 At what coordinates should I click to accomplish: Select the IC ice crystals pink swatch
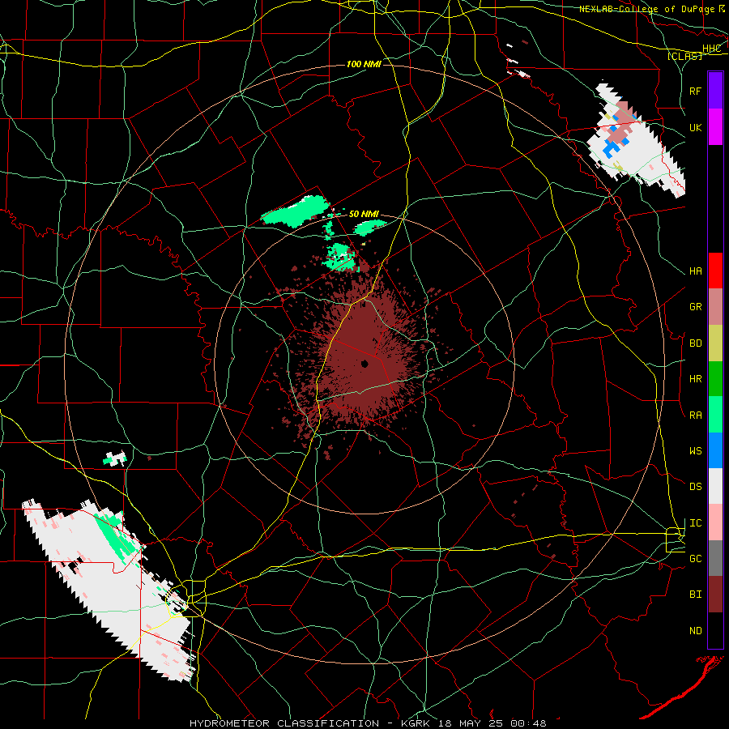pyautogui.click(x=715, y=522)
